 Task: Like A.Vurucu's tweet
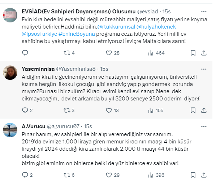109,175
